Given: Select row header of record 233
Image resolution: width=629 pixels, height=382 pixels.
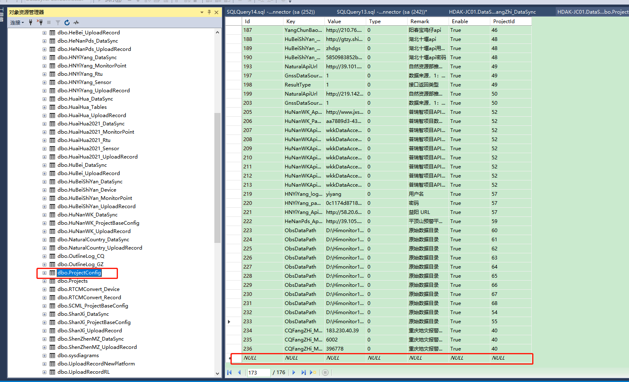Looking at the screenshot, I should [x=233, y=322].
